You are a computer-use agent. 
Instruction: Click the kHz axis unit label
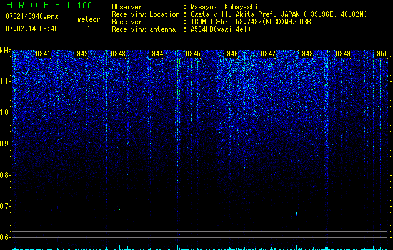click(x=6, y=51)
